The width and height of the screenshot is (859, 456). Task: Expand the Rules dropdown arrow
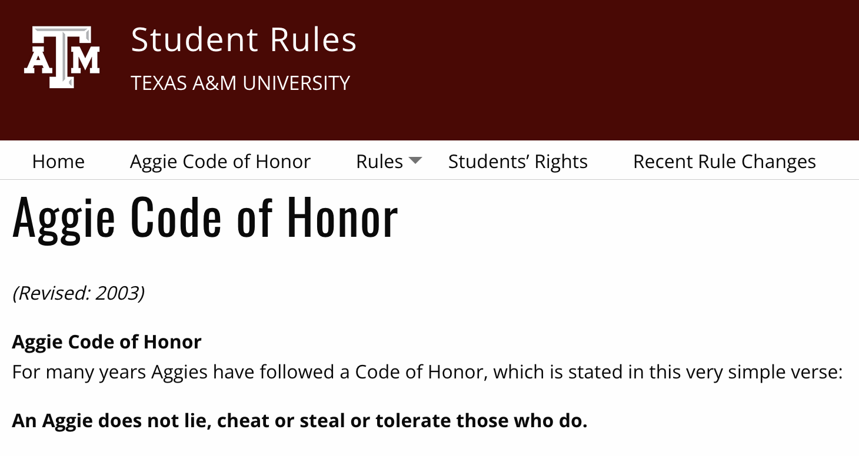[415, 161]
